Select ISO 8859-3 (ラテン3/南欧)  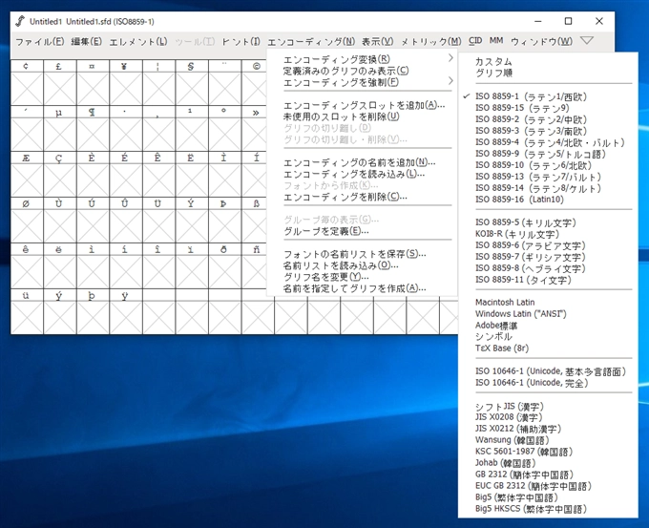coord(548,131)
